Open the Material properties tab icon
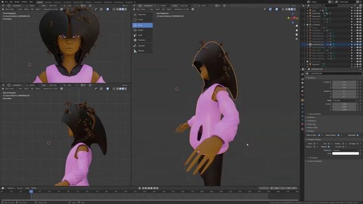 (x=302, y=124)
